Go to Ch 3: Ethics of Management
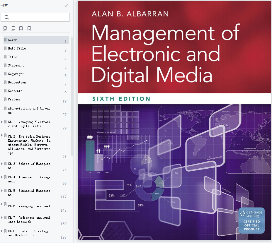The width and height of the screenshot is (272, 243). [29, 166]
